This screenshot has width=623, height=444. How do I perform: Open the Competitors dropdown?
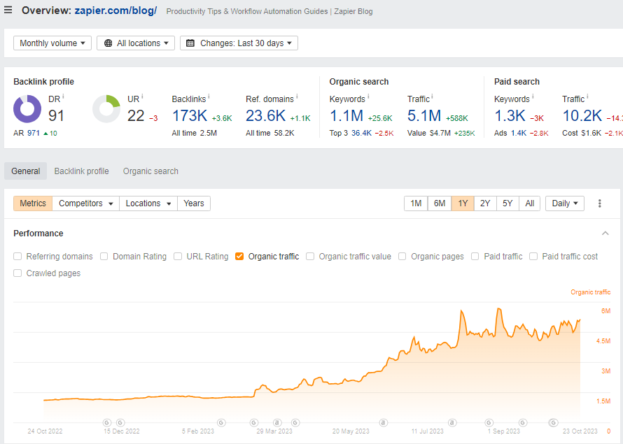point(86,203)
